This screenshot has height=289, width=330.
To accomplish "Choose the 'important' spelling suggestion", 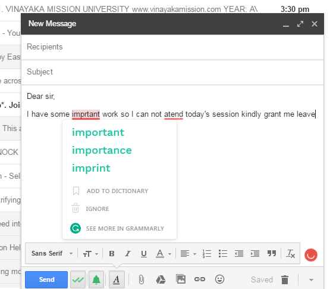I will (98, 132).
